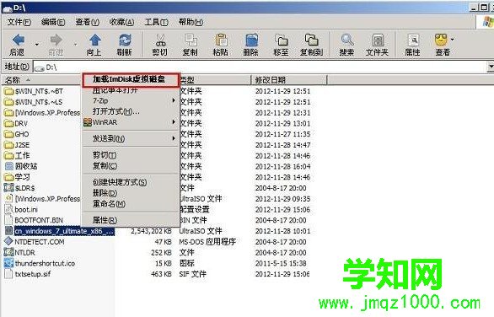Select the cn_windows_7_ultimate_x86 file
Screen dimensions: 494x317
pyautogui.click(x=64, y=231)
